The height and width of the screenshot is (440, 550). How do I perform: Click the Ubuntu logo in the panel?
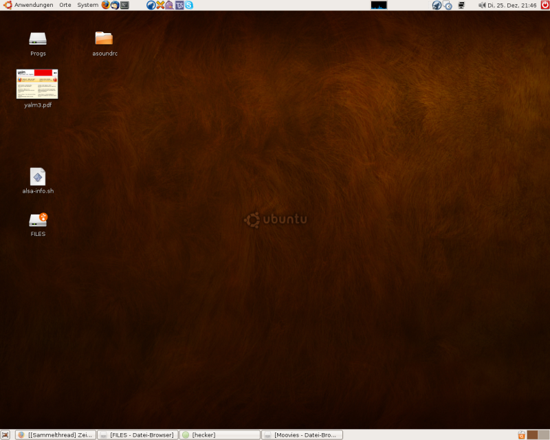click(8, 5)
